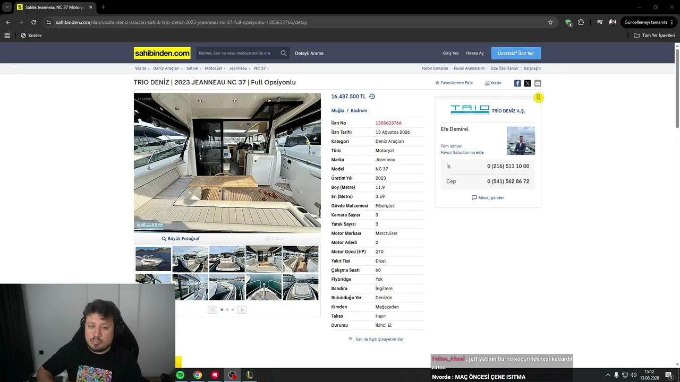
Task: Open Favori İlanlarım
Action: click(435, 68)
